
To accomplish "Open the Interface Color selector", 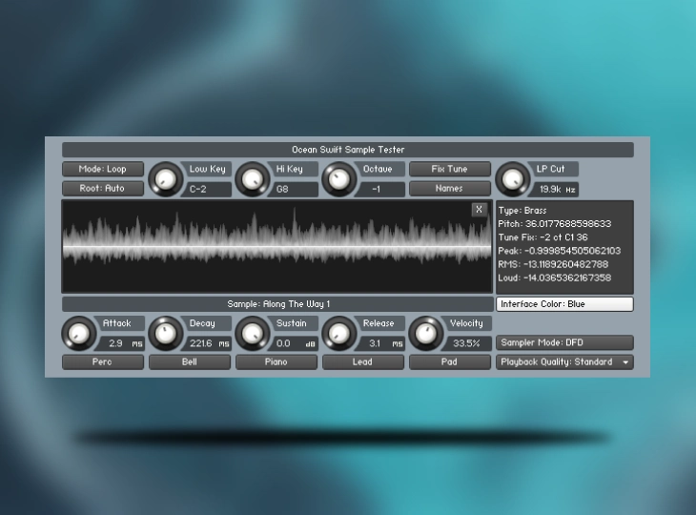I will [564, 304].
